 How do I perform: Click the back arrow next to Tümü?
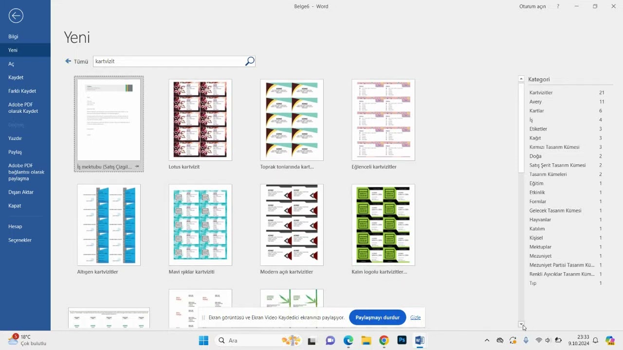pyautogui.click(x=68, y=61)
